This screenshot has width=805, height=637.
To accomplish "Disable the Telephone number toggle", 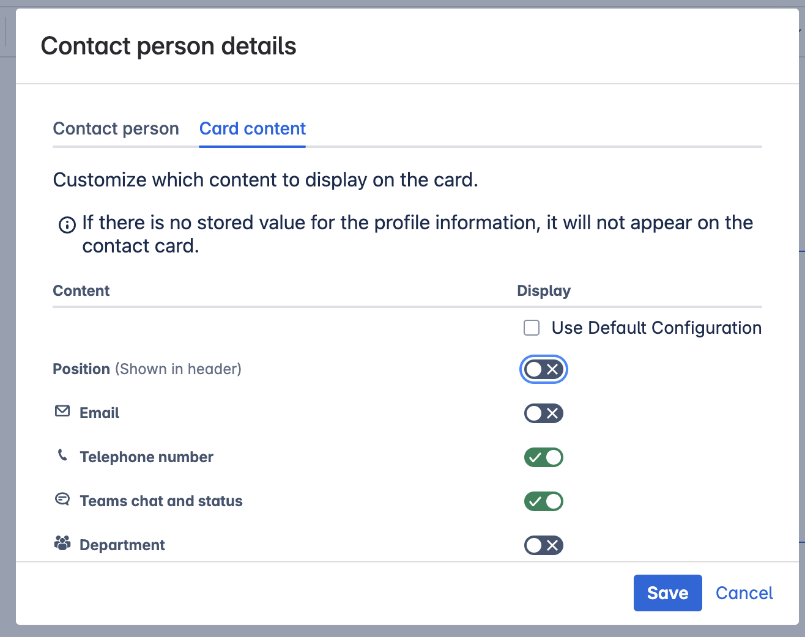I will coord(543,457).
